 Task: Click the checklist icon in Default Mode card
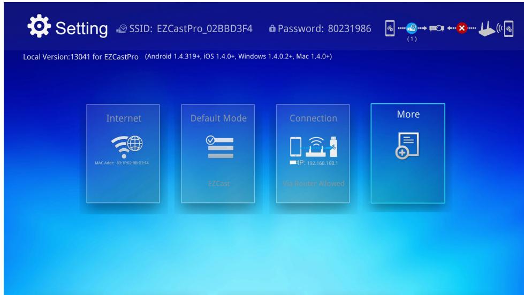(219, 147)
